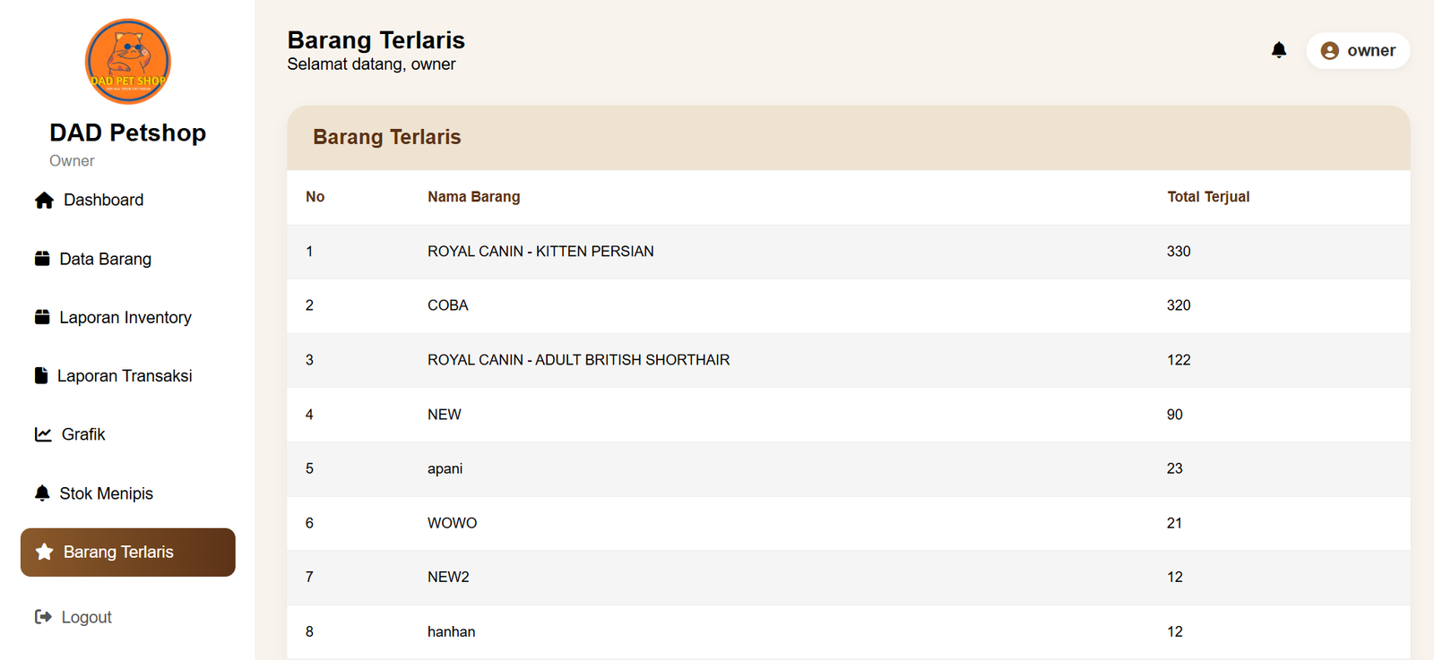Click the Dashboard home icon
This screenshot has height=660, width=1434.
click(x=44, y=200)
